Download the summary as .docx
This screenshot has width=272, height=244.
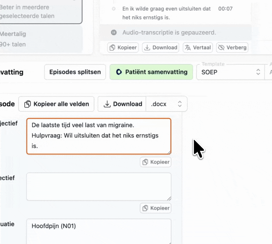[x=121, y=104]
